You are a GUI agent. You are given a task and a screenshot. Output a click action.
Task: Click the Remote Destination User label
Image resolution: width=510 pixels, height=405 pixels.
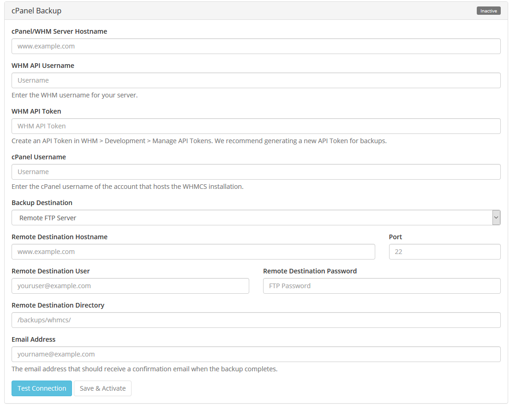(x=51, y=271)
